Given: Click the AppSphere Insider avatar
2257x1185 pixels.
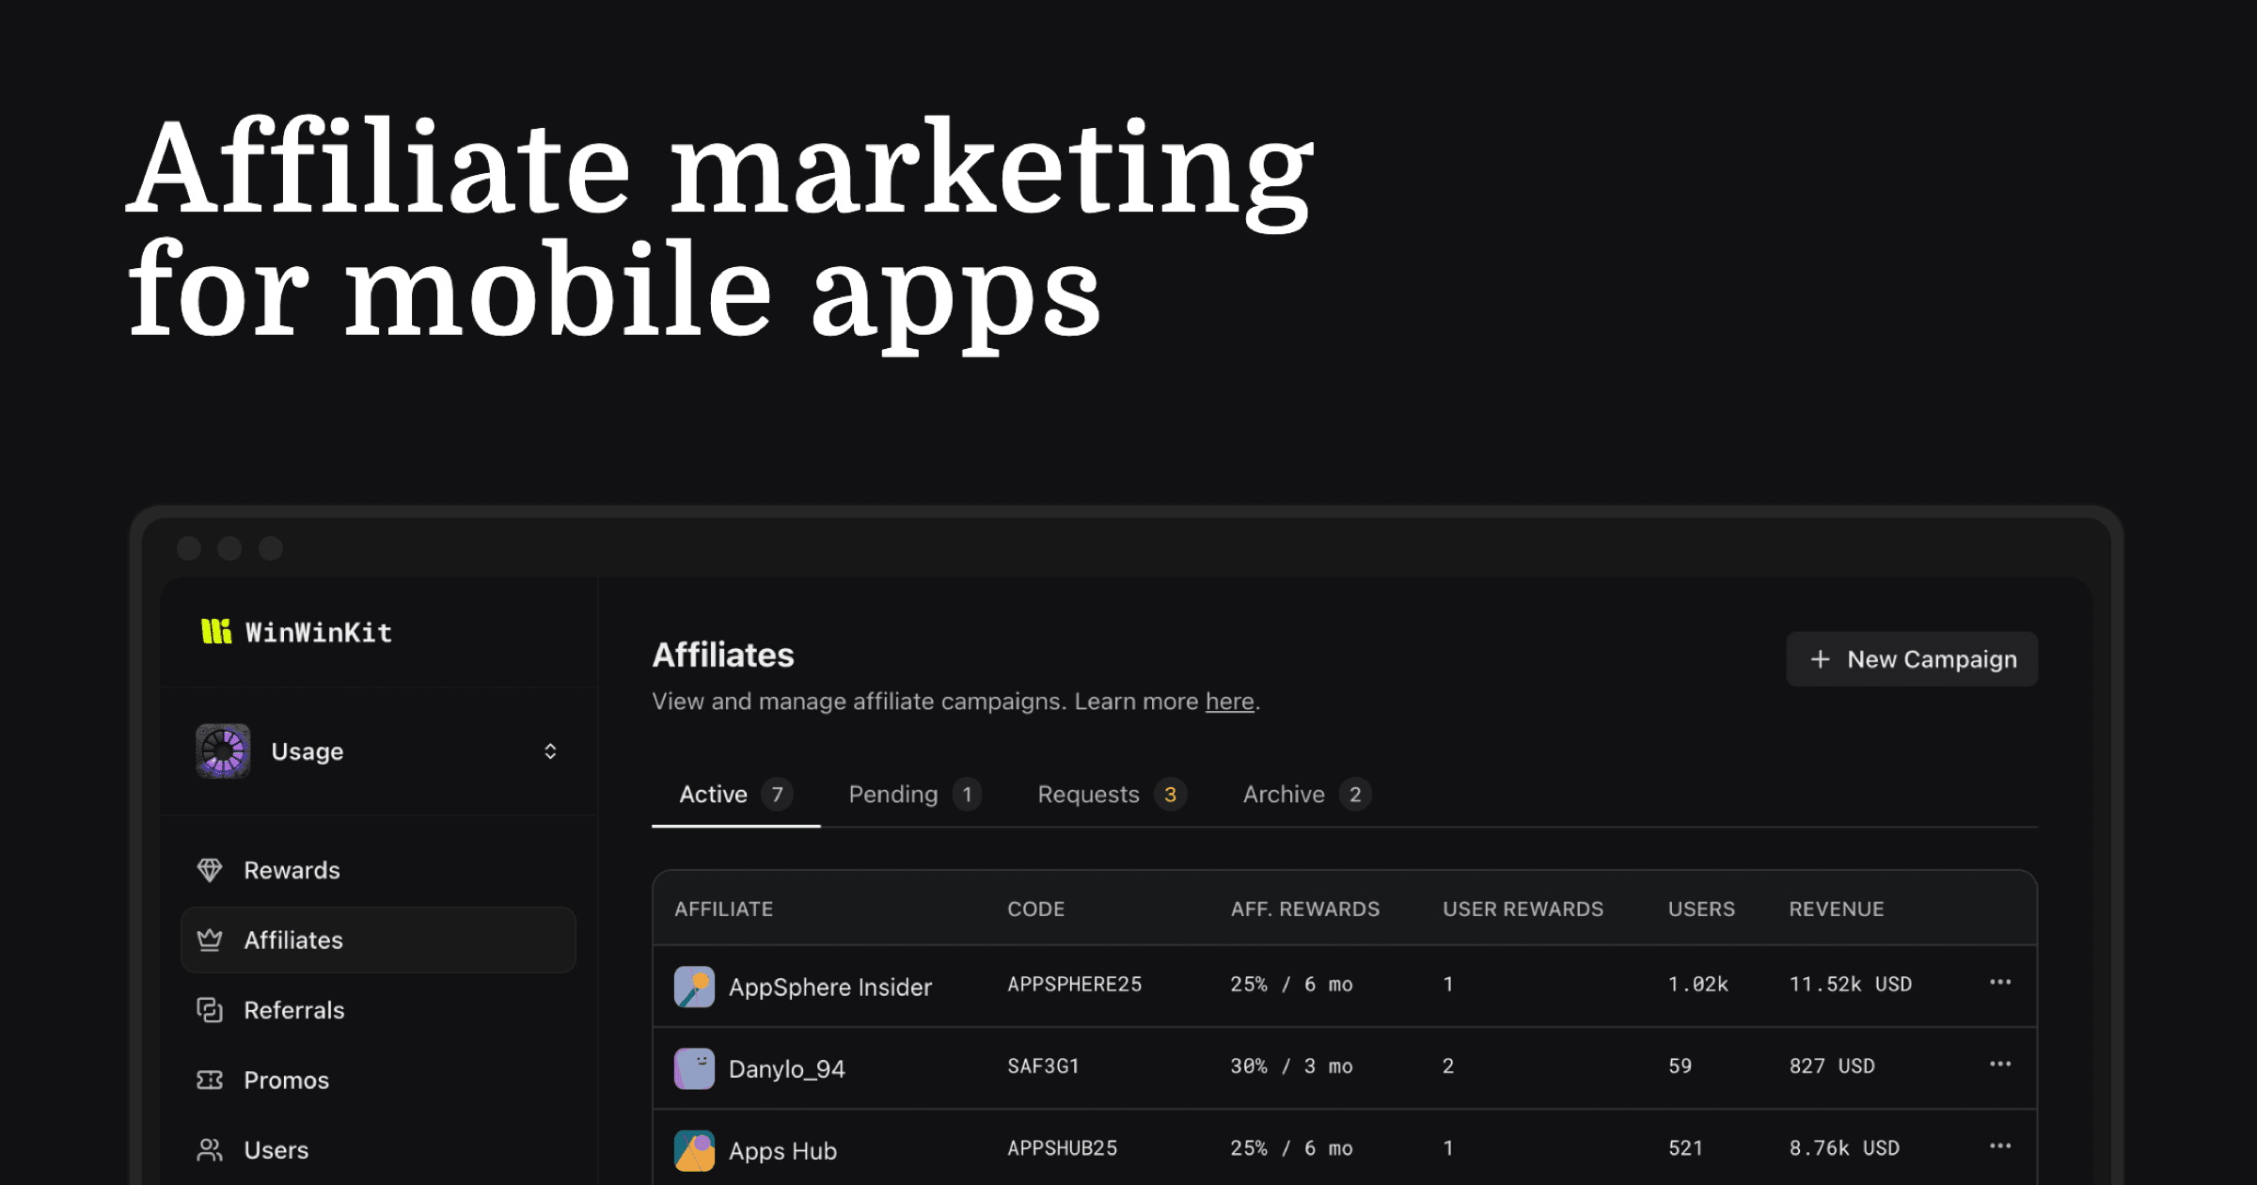Looking at the screenshot, I should (694, 987).
